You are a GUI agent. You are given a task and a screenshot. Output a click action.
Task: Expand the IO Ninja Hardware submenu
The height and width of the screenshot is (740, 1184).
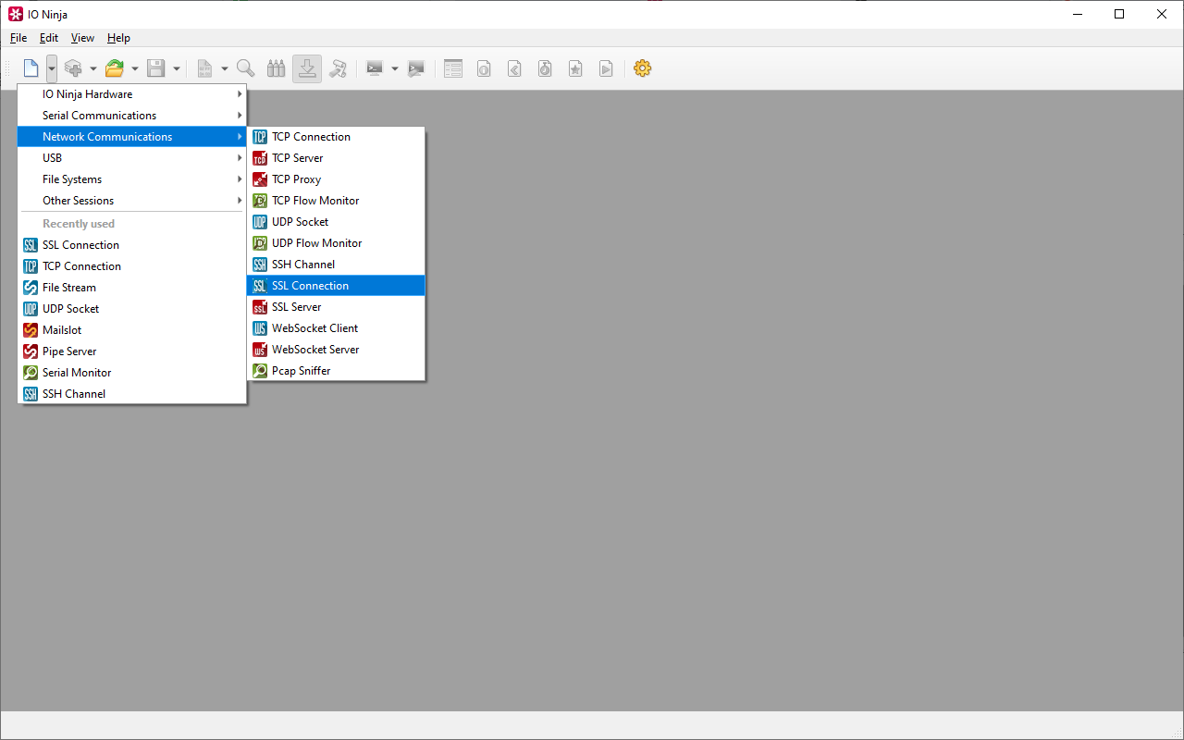(x=132, y=94)
